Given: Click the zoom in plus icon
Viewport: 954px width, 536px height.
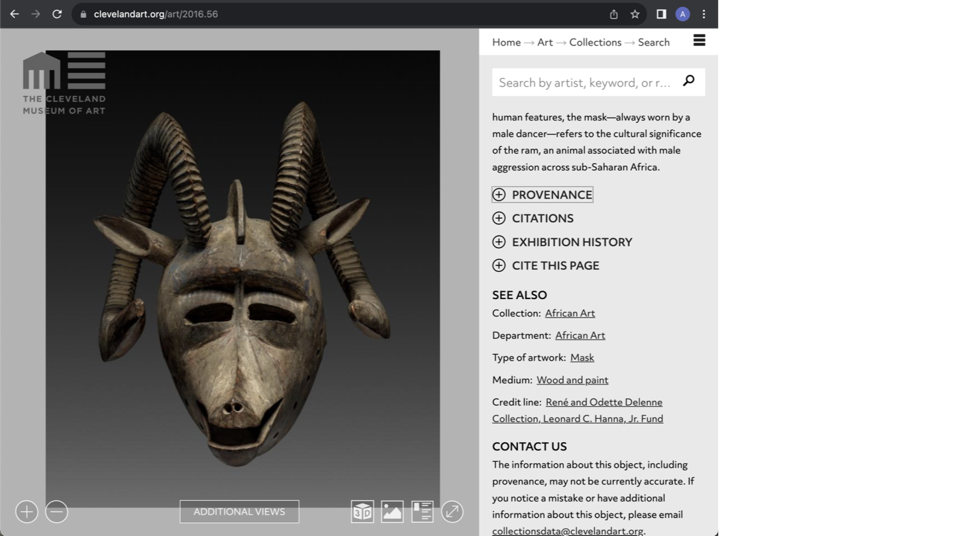Looking at the screenshot, I should click(26, 512).
